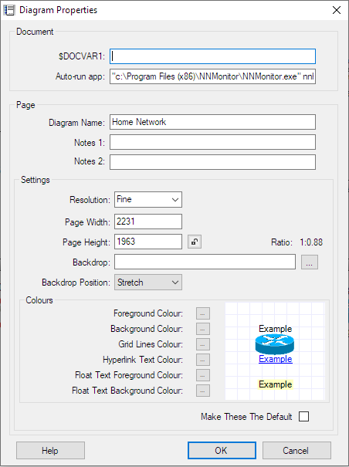349x467 pixels.
Task: Pick the Grid Lines Colour
Action: pos(203,344)
